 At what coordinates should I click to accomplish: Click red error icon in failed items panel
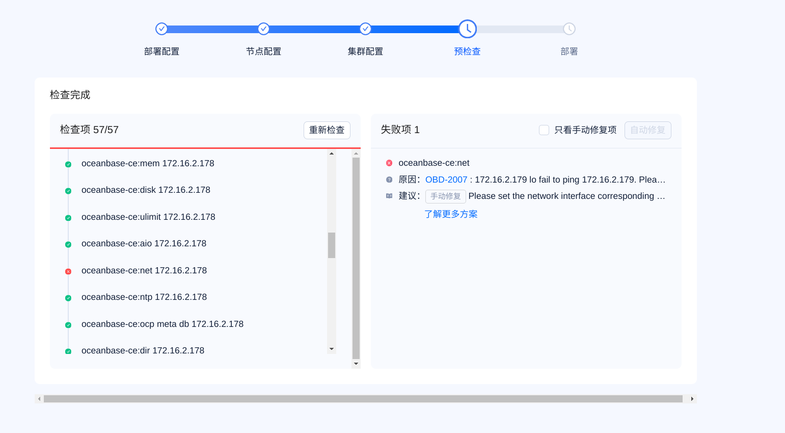[x=389, y=163]
